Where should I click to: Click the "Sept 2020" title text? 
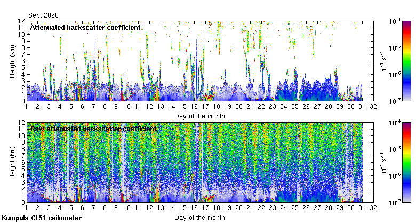point(43,15)
